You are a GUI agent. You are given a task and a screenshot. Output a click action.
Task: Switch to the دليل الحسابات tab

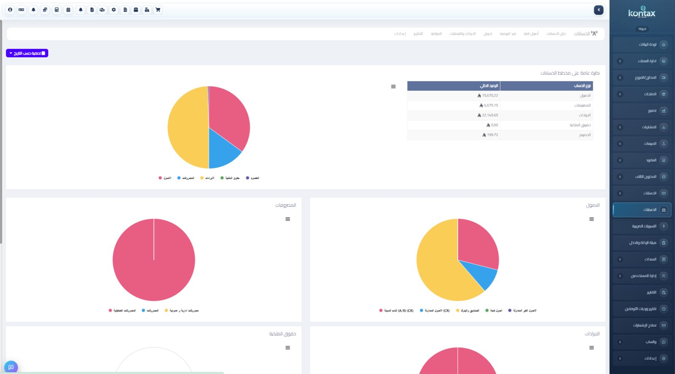[x=556, y=34]
